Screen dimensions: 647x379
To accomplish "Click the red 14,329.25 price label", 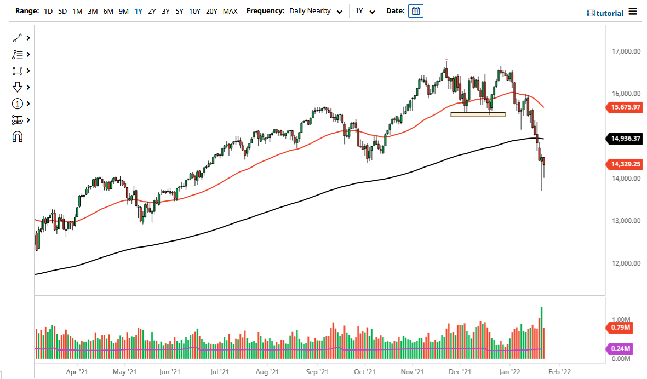I will [625, 164].
